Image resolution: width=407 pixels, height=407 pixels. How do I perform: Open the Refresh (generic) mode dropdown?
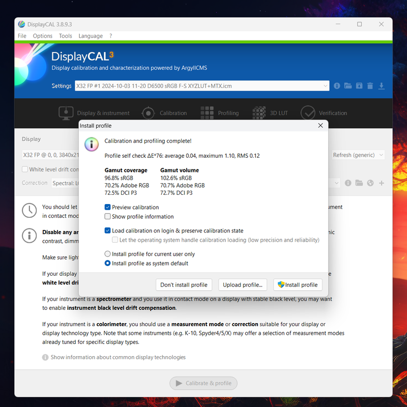358,155
